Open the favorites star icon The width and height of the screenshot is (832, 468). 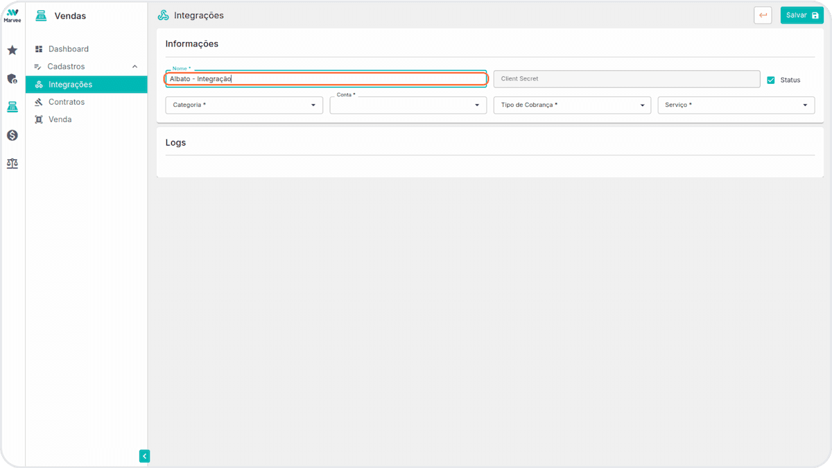tap(12, 51)
